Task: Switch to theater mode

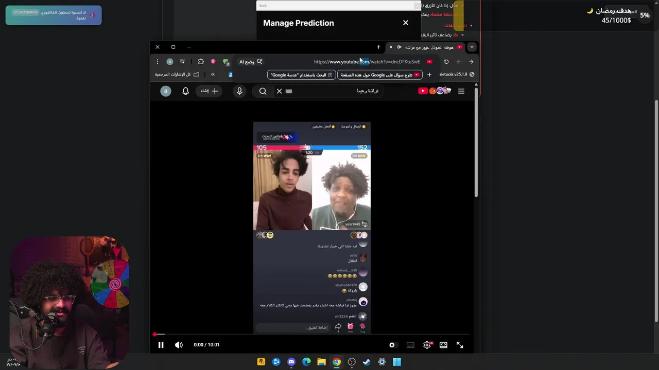Action: (443, 345)
